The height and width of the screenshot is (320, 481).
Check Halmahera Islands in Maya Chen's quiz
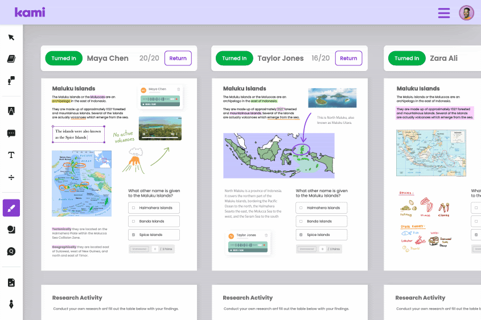coord(133,207)
